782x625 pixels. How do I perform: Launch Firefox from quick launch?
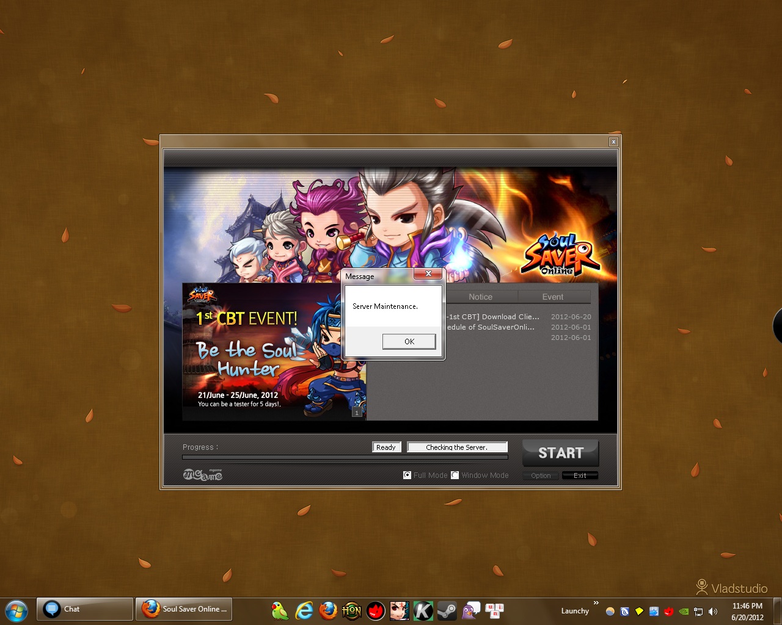pos(327,610)
